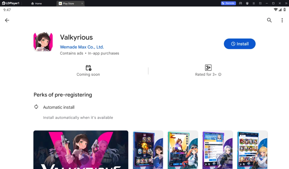Open Play Store search

click(269, 20)
